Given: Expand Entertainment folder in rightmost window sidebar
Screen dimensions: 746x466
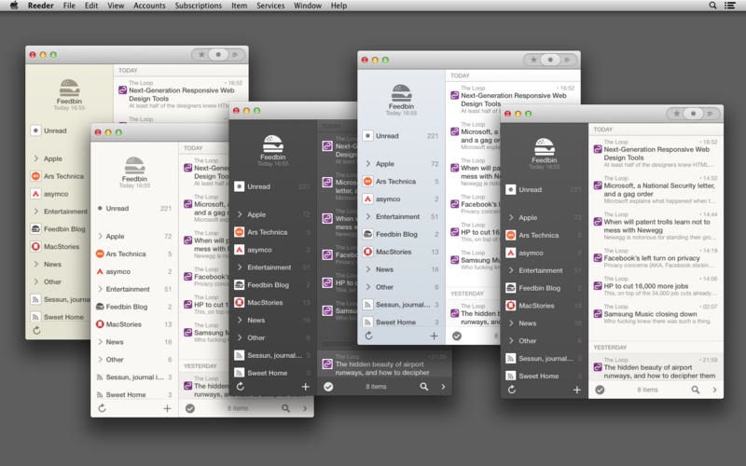Looking at the screenshot, I should pos(511,270).
